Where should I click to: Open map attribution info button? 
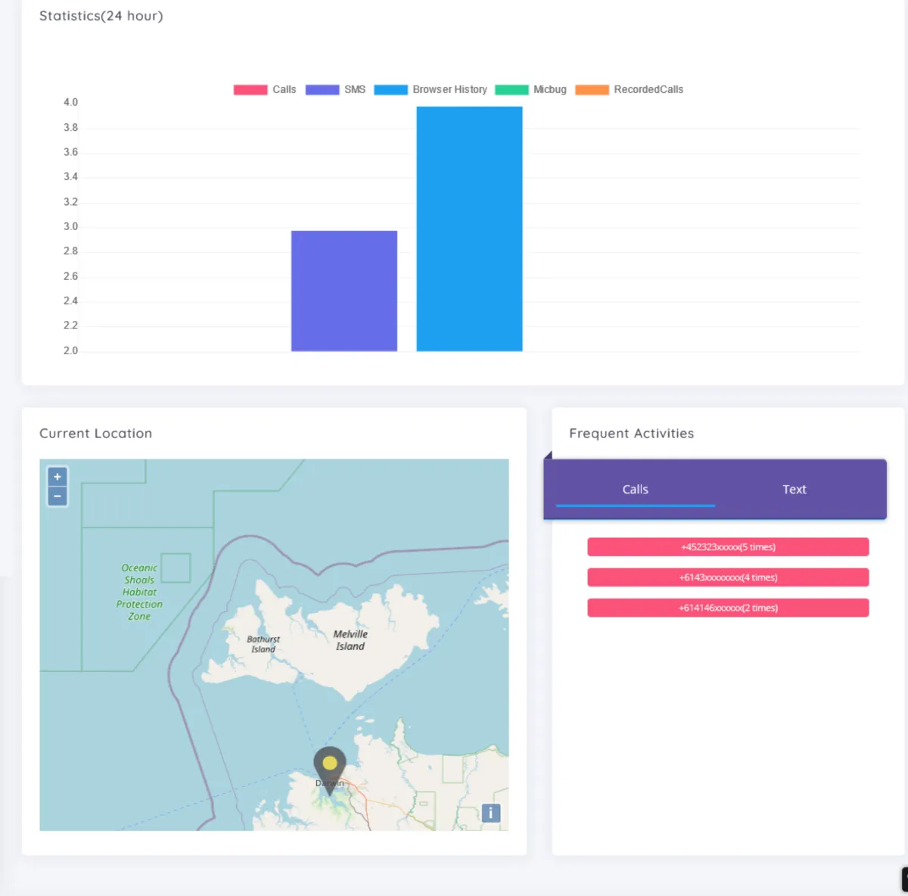(490, 813)
